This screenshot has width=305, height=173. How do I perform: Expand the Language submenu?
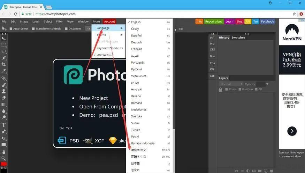tap(108, 28)
